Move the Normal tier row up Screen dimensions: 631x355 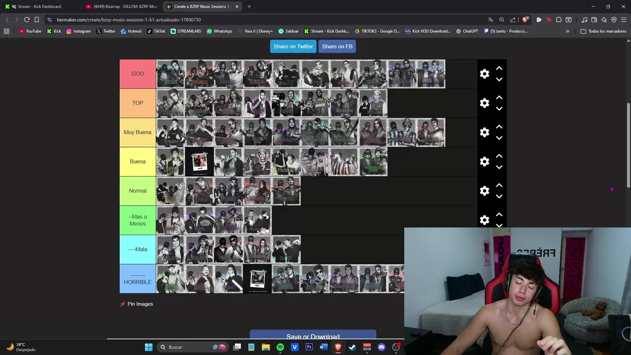[x=499, y=185]
